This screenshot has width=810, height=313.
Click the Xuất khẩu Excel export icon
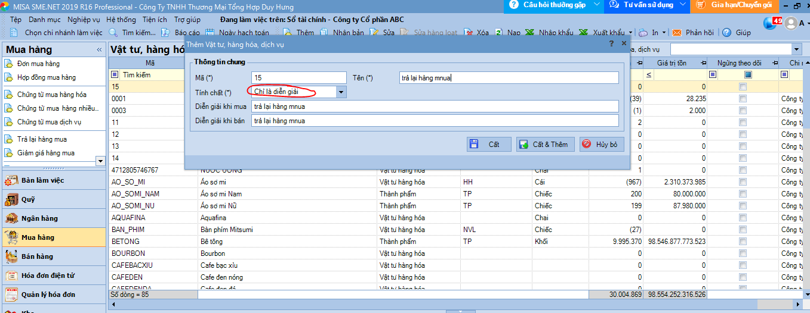[x=583, y=33]
